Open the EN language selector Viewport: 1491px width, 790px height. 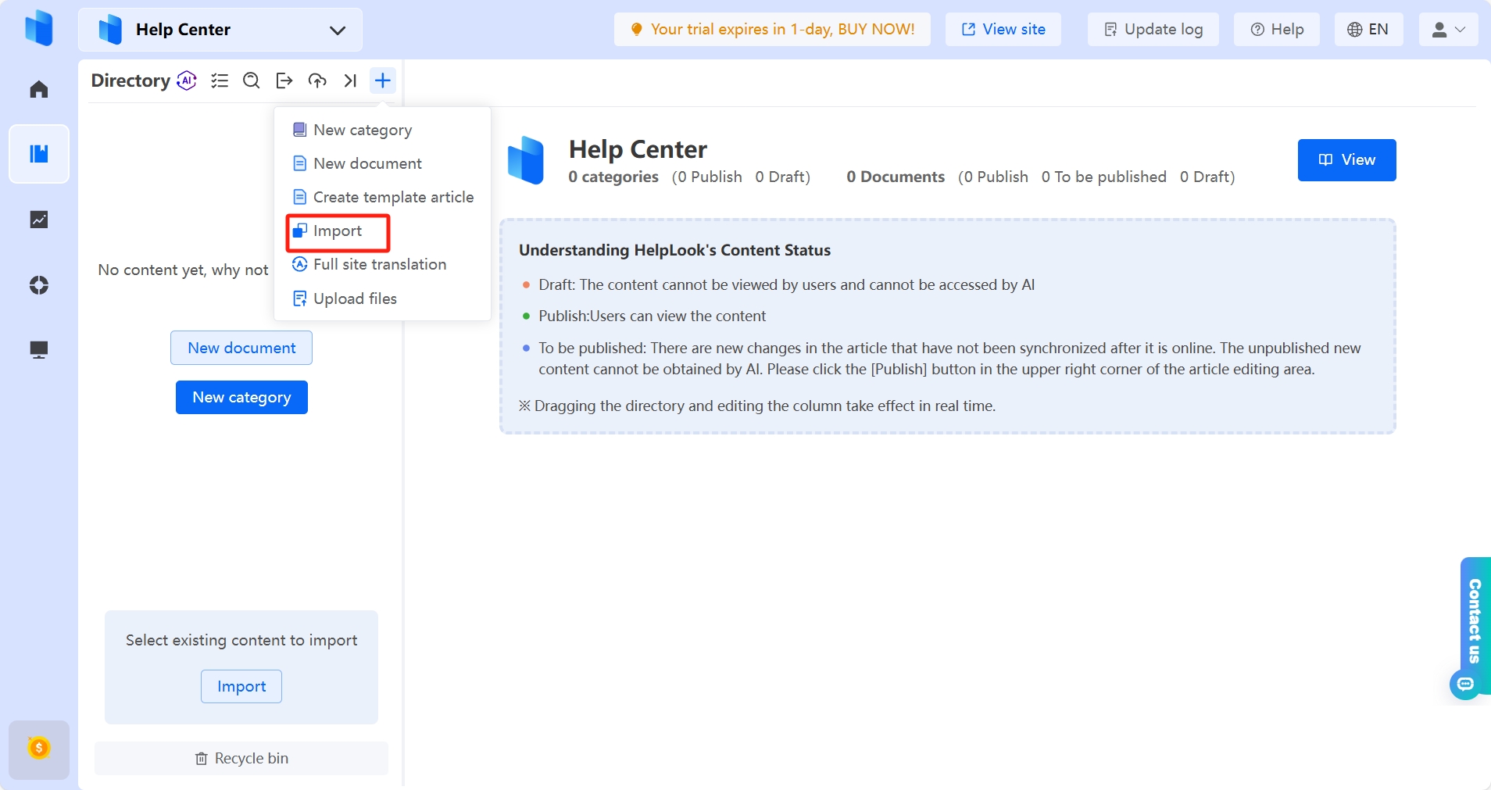coord(1369,29)
